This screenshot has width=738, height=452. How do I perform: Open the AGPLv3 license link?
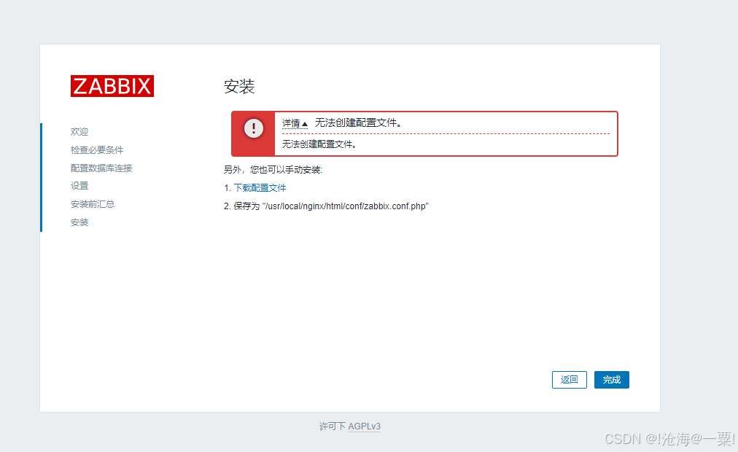[x=365, y=426]
